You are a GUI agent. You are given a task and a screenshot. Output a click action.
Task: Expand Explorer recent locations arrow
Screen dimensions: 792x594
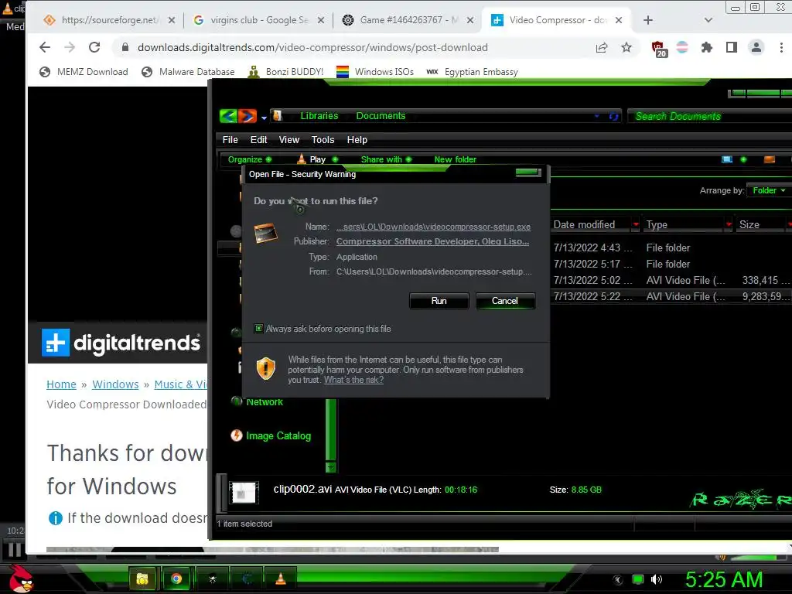pos(264,118)
